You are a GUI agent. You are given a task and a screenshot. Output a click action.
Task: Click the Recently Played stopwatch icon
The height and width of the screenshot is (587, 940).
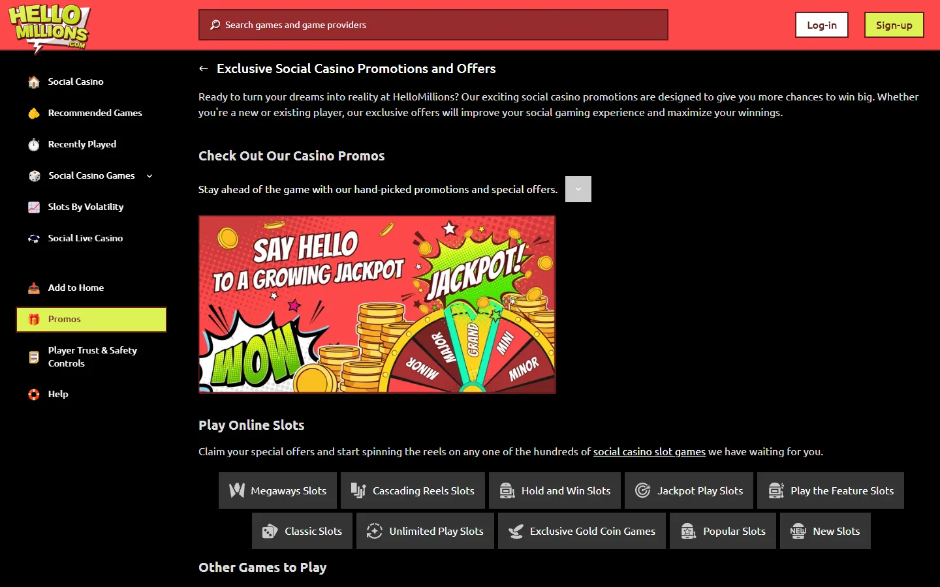[34, 144]
